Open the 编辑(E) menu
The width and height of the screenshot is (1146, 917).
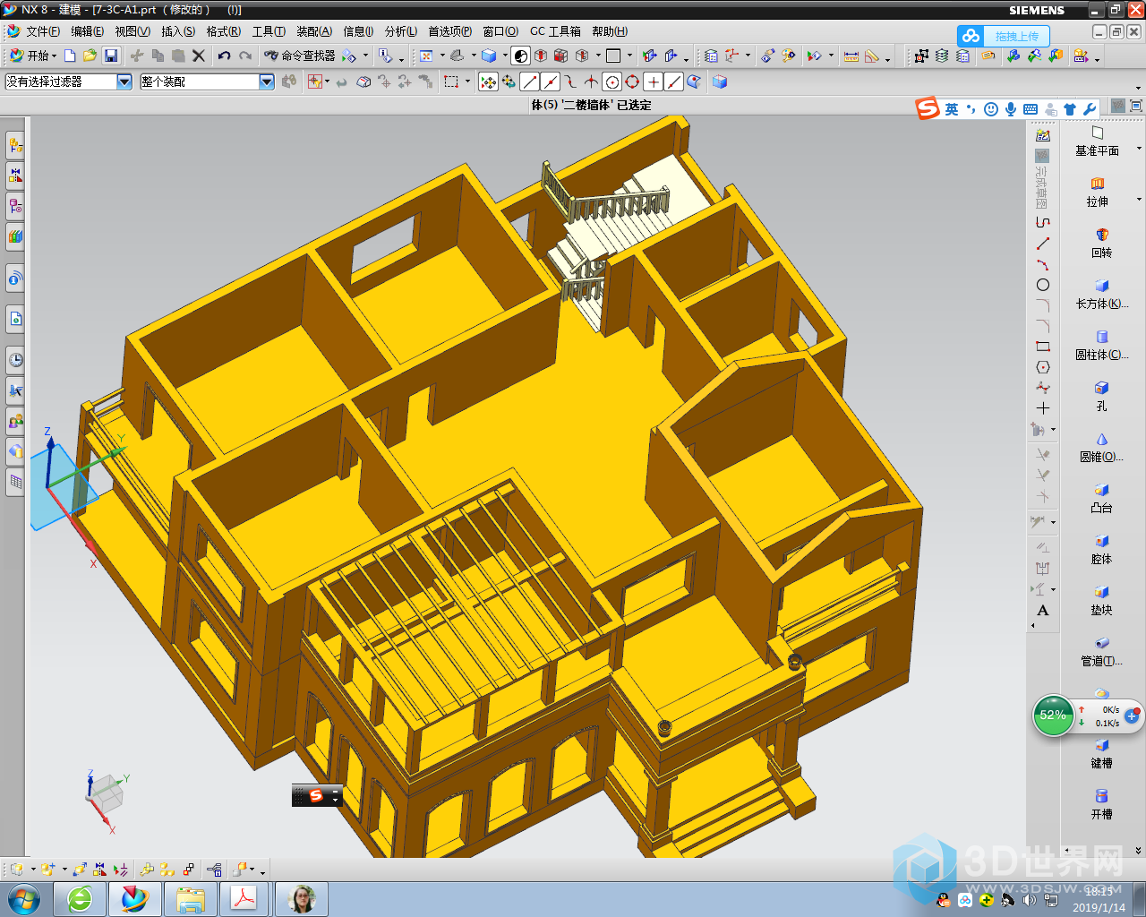pos(87,31)
